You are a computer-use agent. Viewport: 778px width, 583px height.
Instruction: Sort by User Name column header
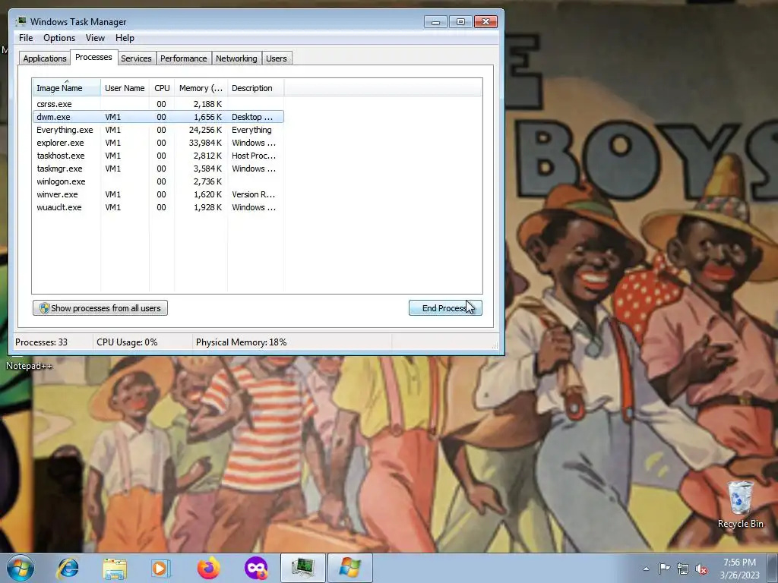[125, 88]
